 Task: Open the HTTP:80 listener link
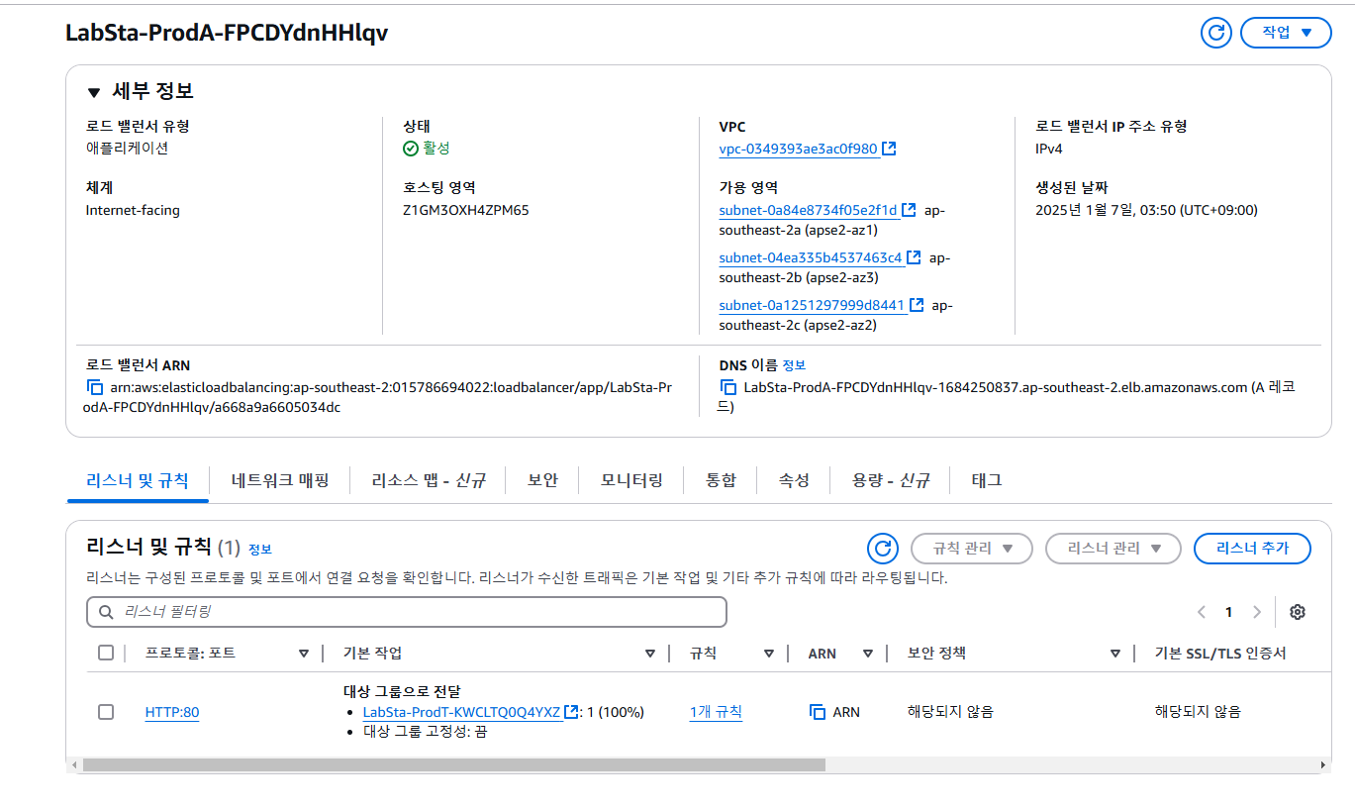[172, 712]
